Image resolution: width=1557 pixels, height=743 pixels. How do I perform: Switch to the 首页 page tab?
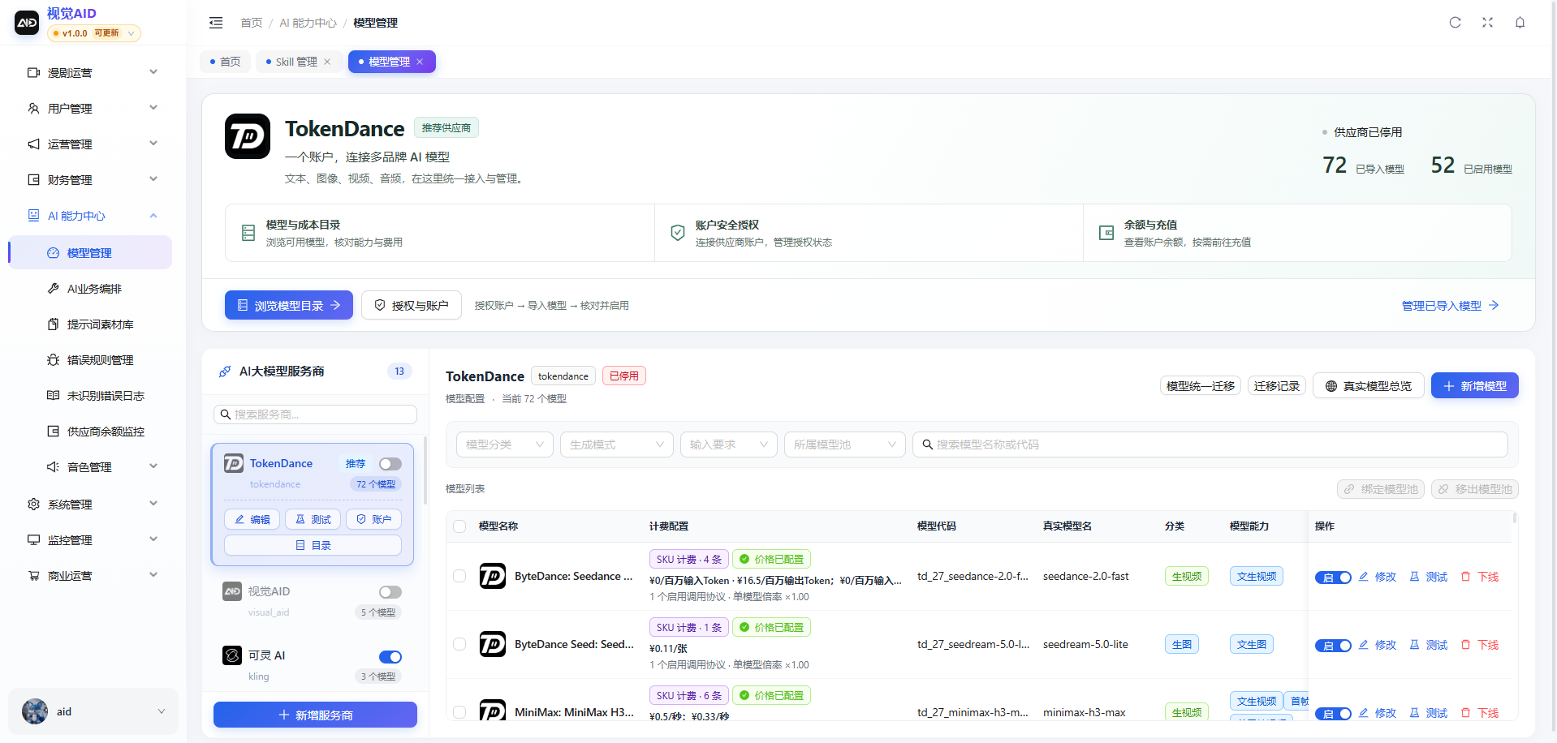click(x=225, y=62)
